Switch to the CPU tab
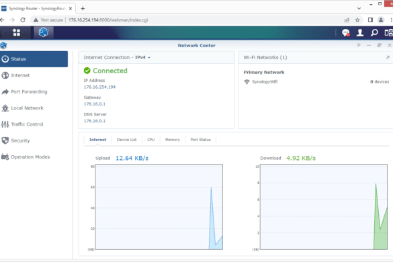This screenshot has width=393, height=262. [x=151, y=140]
